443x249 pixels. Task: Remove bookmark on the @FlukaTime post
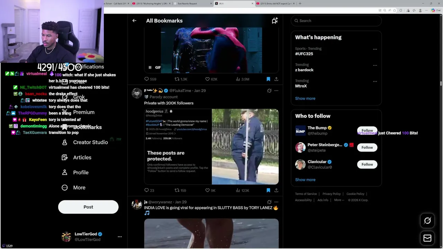click(x=268, y=191)
